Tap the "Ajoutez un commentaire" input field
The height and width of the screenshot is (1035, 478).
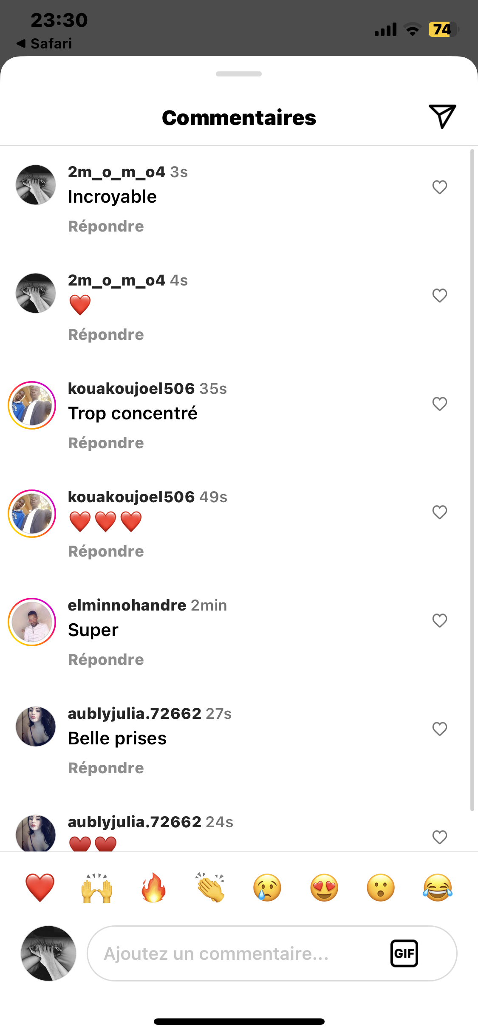click(238, 953)
